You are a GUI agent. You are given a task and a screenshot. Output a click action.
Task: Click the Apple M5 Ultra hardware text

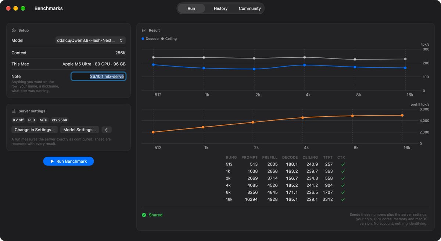coord(94,64)
